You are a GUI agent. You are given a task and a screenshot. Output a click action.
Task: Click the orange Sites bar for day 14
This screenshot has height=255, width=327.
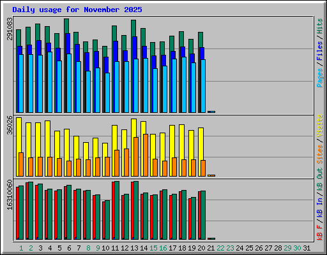146,155
